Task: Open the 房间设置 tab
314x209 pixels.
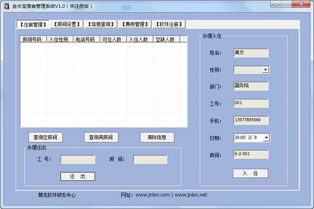Action: 66,24
